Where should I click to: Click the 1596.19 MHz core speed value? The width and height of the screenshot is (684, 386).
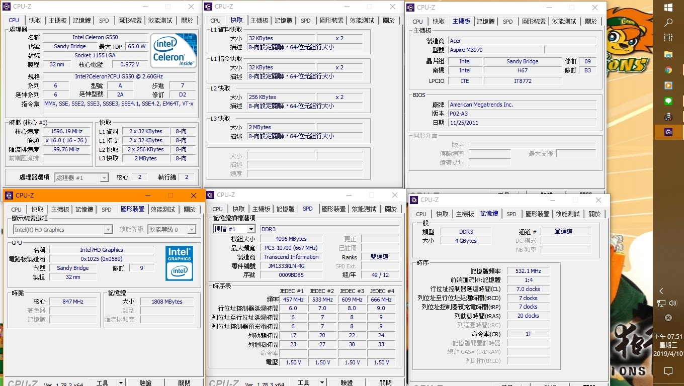67,131
